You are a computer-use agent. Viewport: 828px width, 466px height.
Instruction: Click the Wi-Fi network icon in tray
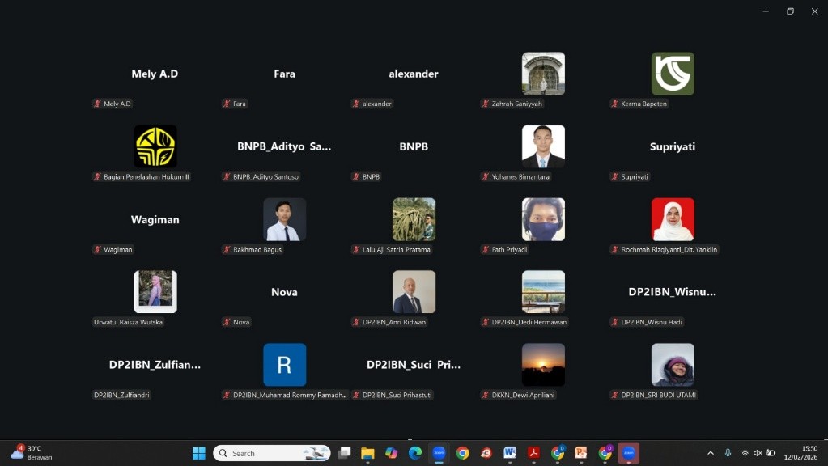(x=745, y=453)
